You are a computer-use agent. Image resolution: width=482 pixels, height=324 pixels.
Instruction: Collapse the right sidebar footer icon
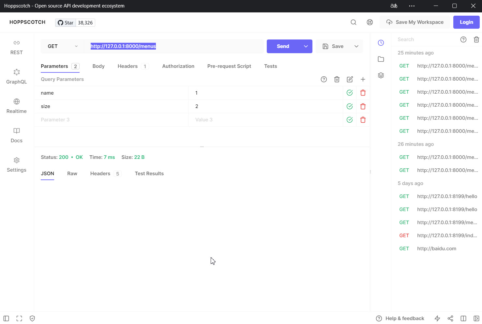click(476, 318)
